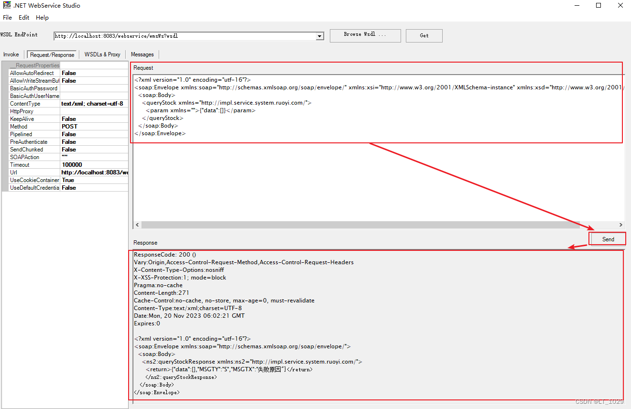The image size is (631, 409).
Task: Click the Cache-Control response header line
Action: tap(224, 301)
